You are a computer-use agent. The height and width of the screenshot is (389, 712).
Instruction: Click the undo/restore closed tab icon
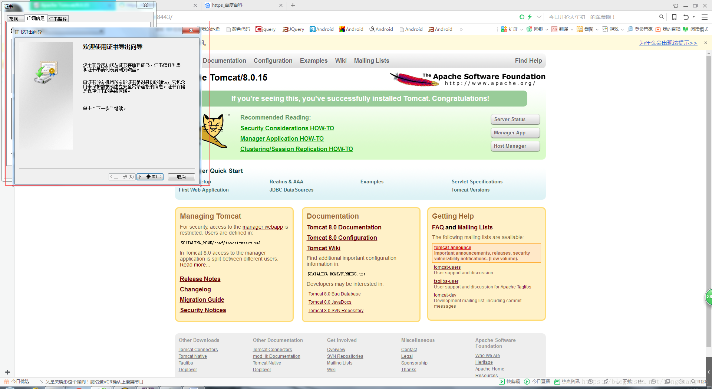tap(686, 17)
